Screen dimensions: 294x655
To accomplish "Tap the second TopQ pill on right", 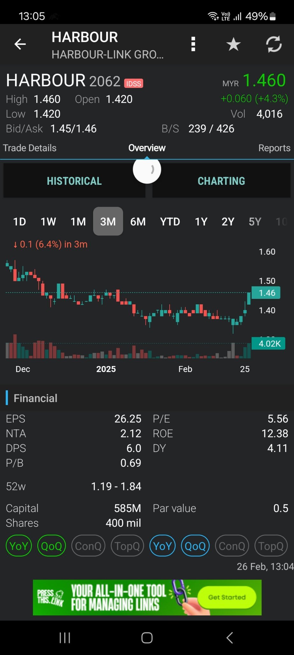I will click(271, 546).
